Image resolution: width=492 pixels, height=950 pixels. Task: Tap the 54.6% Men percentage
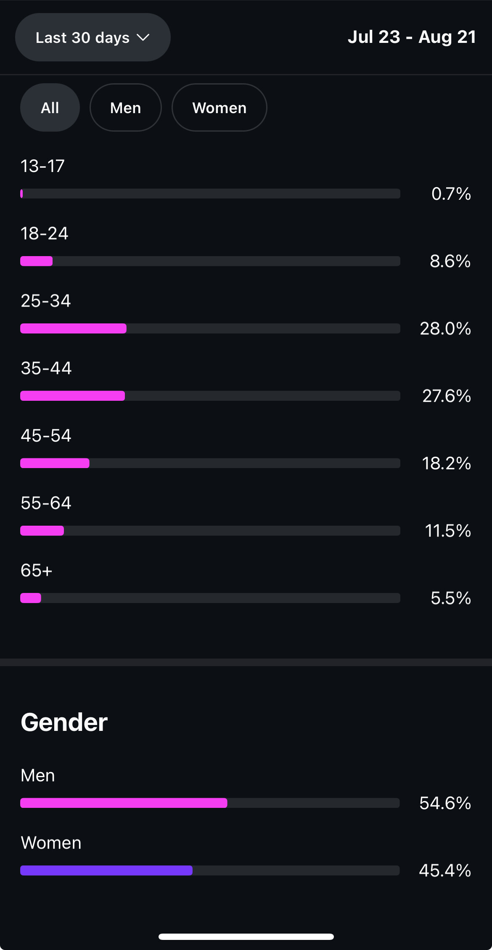coord(445,803)
